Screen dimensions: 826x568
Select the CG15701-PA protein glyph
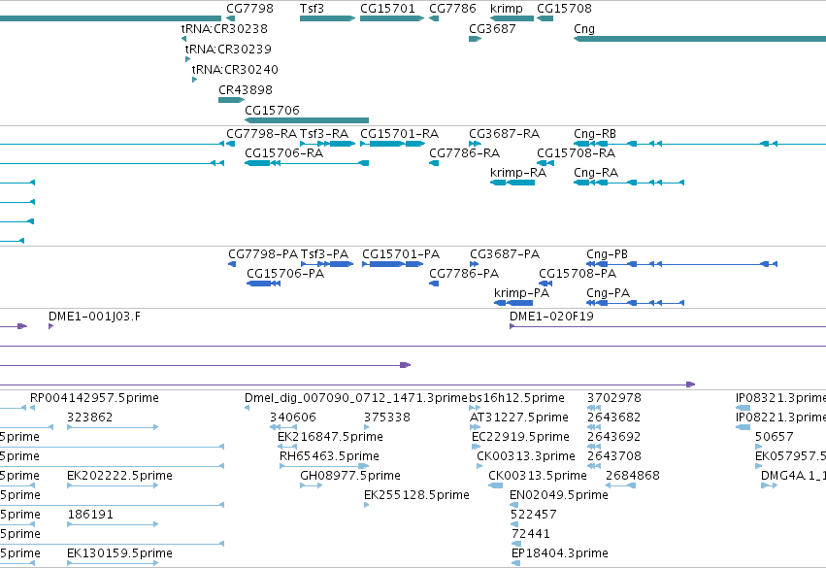(392, 264)
